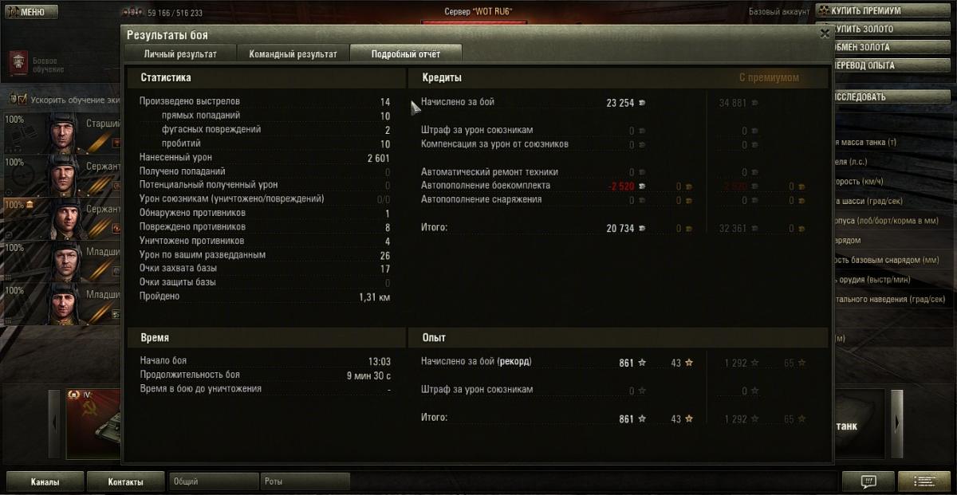Open the Контакты button
The height and width of the screenshot is (495, 957).
[126, 481]
